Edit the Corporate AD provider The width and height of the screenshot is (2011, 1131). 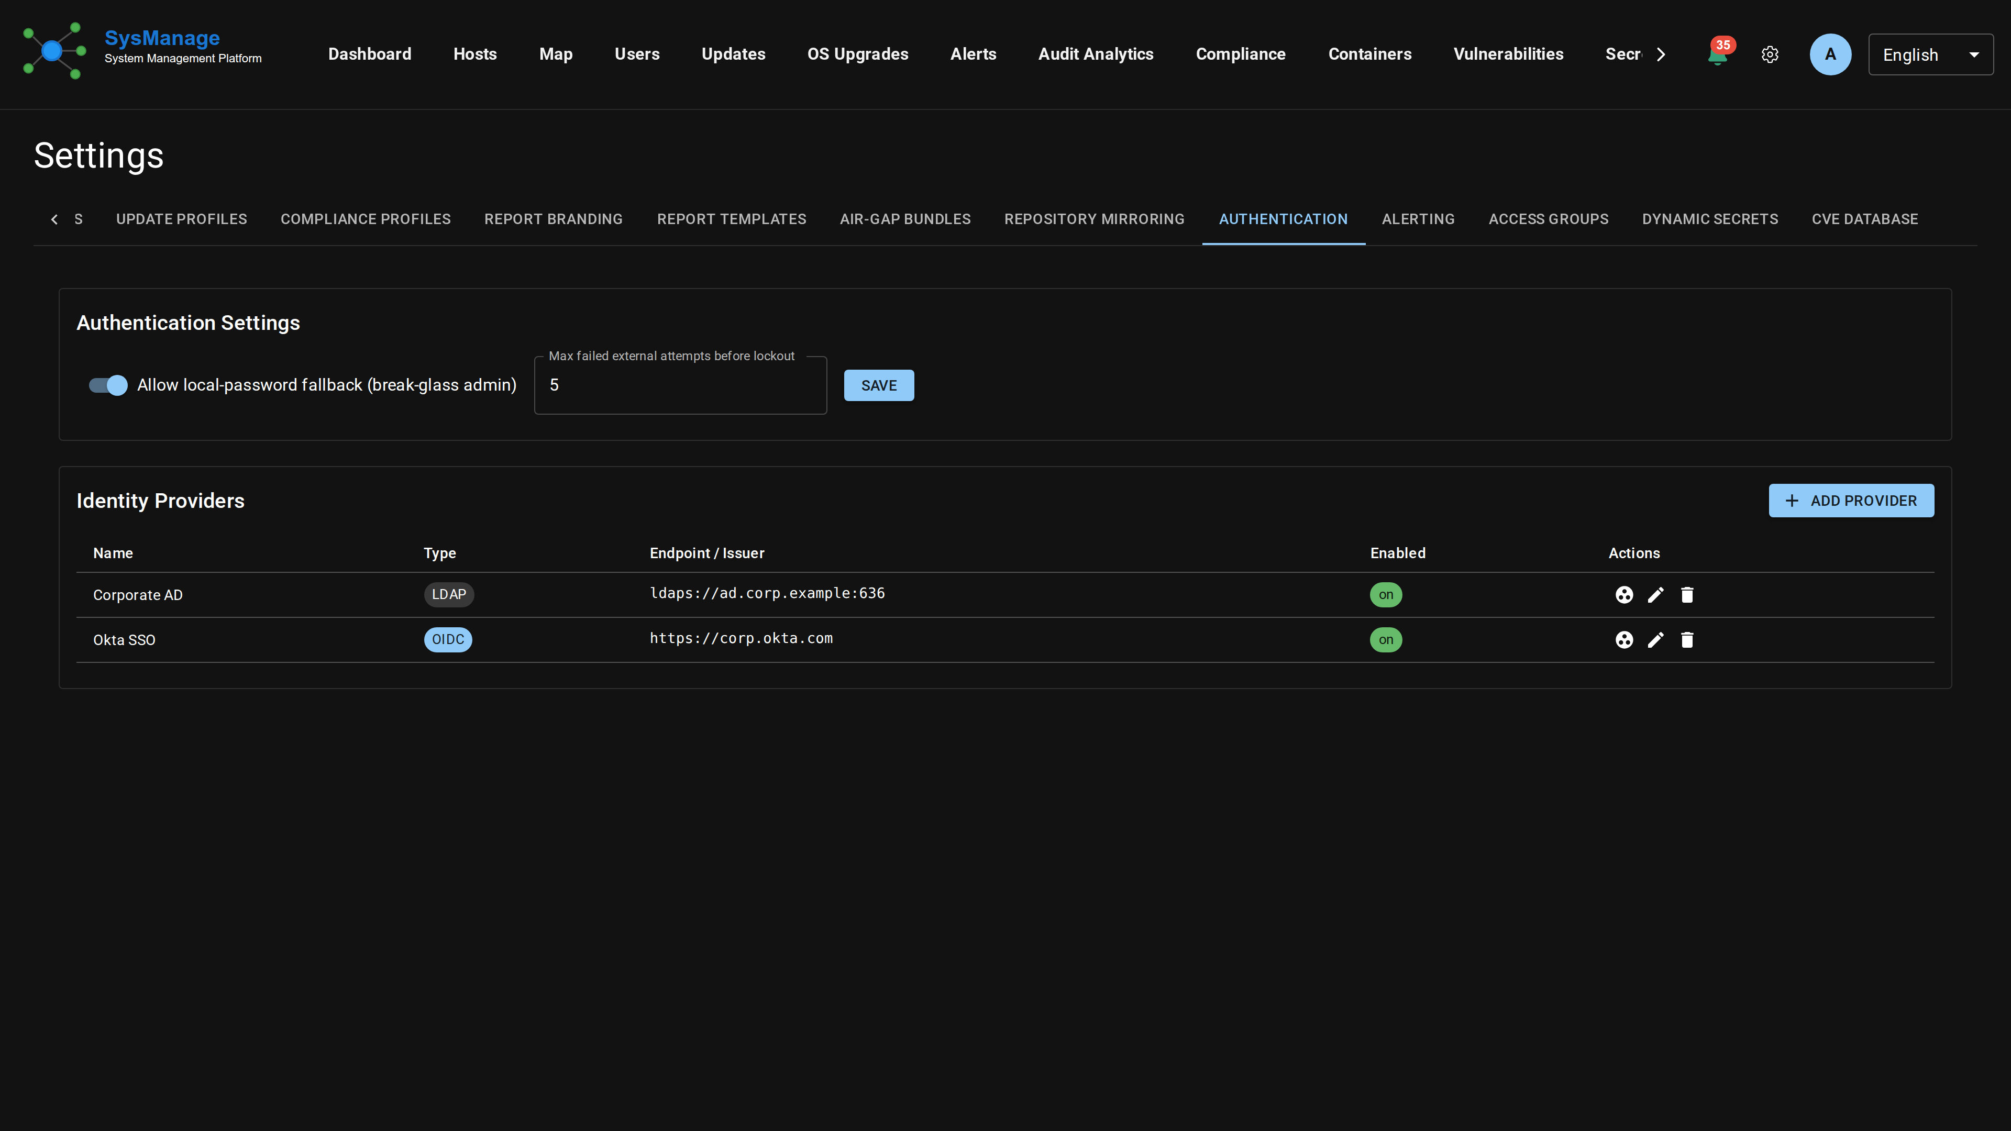(1655, 595)
